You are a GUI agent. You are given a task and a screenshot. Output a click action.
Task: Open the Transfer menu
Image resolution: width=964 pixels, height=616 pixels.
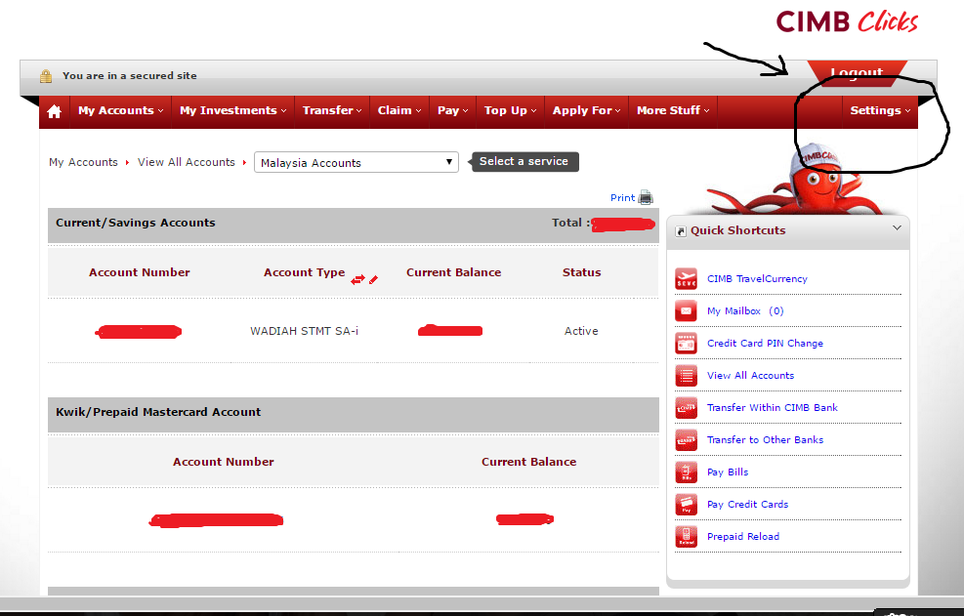click(332, 110)
